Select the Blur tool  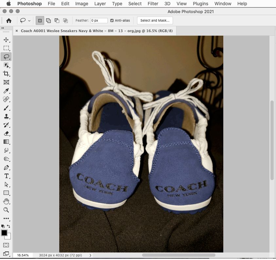point(6,150)
